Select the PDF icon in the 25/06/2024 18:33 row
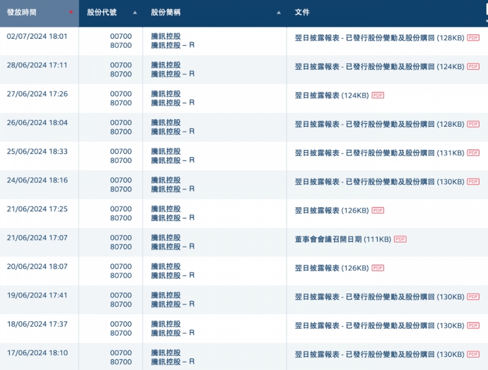The image size is (488, 370). click(473, 153)
